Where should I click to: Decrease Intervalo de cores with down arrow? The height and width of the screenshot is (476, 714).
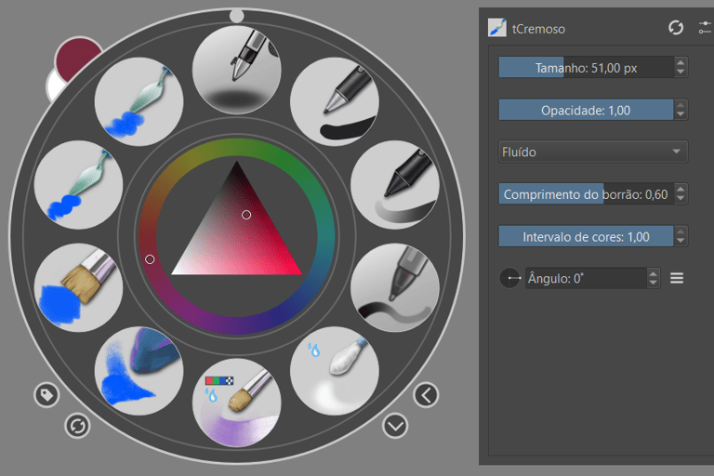[x=681, y=242]
